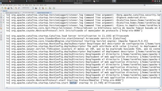The height and width of the screenshot is (91, 162).
Task: Expand the Debug Project dropdown arrow
Action: click(x=51, y=8)
